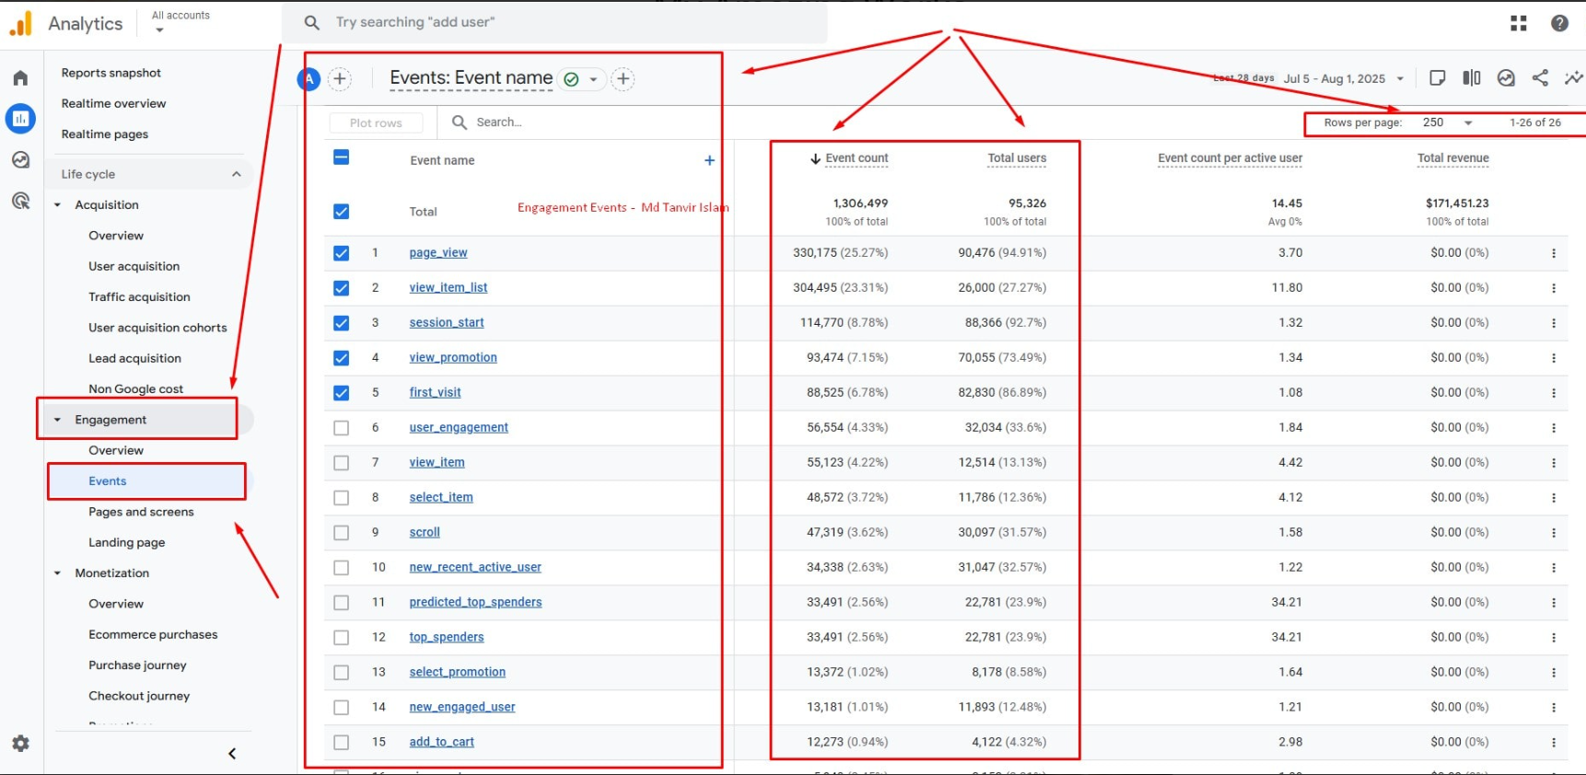
Task: Uncheck the page_view row checkbox
Action: tap(341, 253)
